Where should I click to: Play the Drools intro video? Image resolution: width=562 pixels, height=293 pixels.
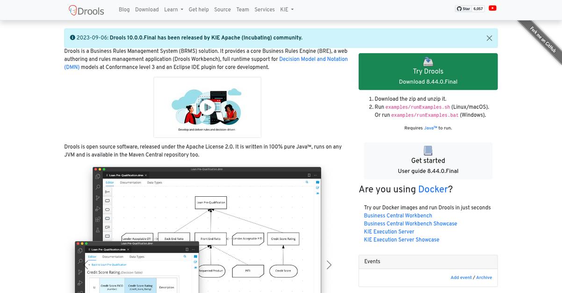(207, 107)
